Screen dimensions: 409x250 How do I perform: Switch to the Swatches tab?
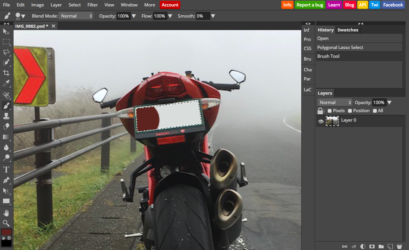(348, 30)
